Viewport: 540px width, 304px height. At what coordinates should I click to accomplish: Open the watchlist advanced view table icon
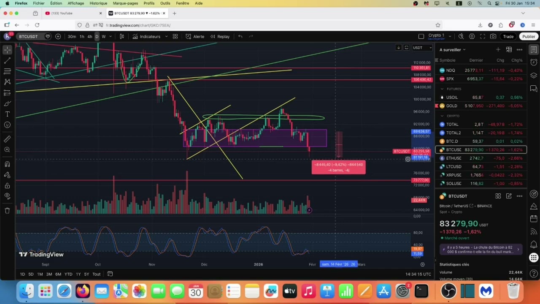tap(509, 50)
